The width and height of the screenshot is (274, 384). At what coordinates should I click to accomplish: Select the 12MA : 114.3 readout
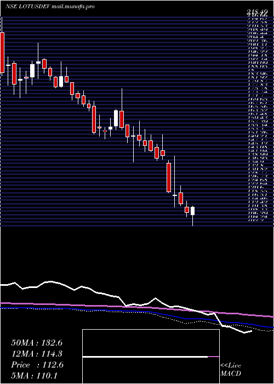[x=37, y=354]
